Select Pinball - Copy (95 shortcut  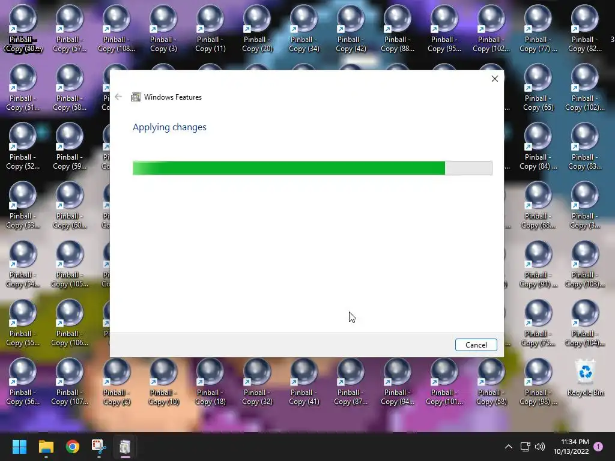point(444,29)
